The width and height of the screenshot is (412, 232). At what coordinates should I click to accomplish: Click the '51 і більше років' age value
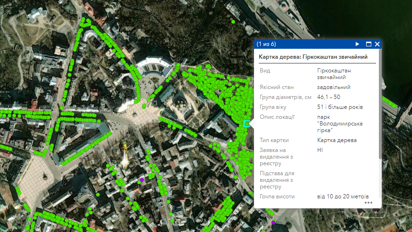pos(340,107)
